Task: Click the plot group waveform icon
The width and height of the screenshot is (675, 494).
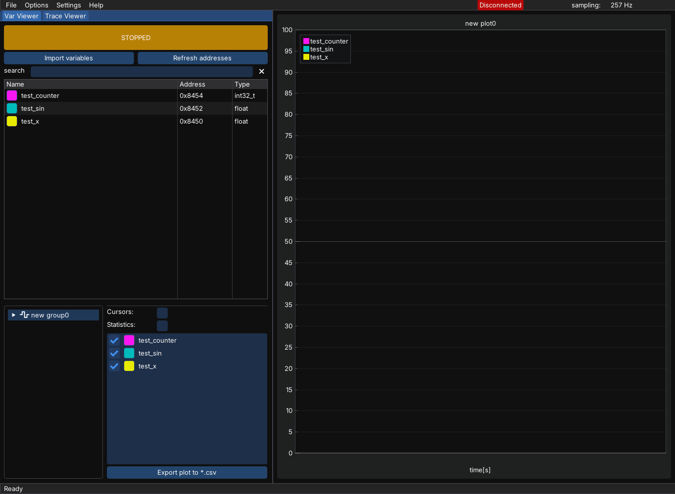Action: [24, 315]
